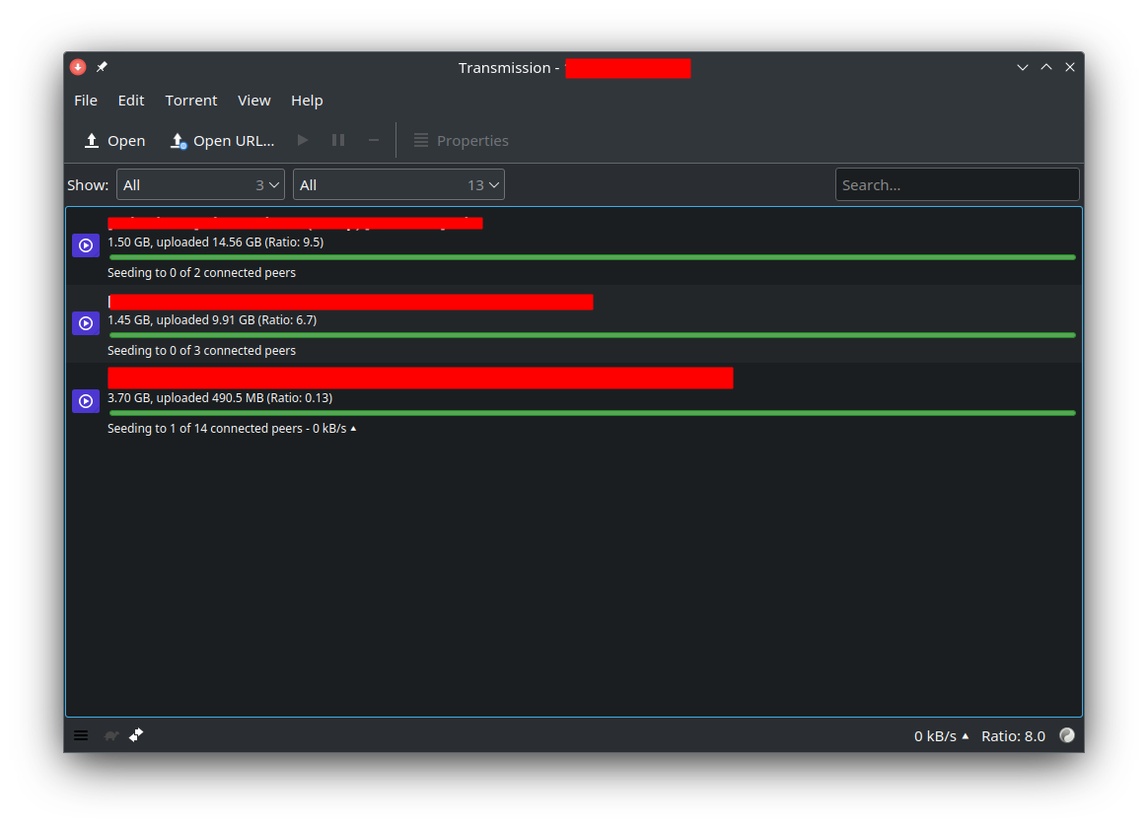Viewport: 1148px width, 828px height.
Task: Click inside the Search field
Action: [x=957, y=184]
